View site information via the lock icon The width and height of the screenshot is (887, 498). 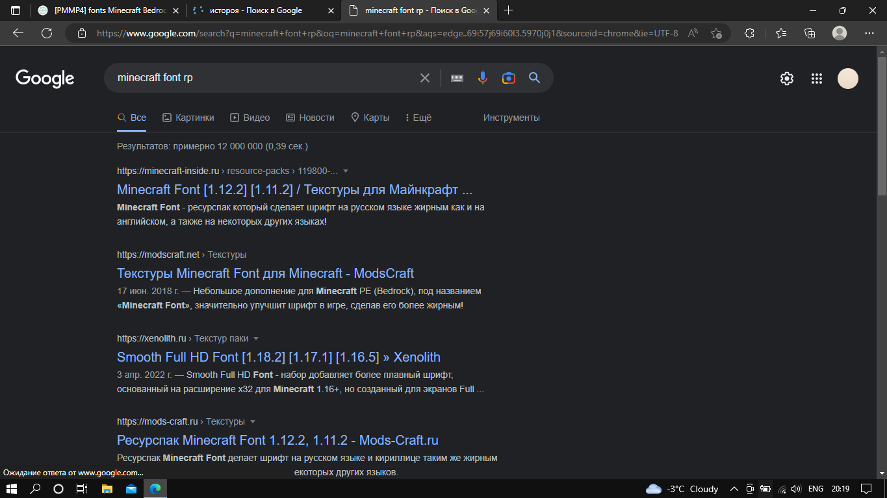coord(81,33)
